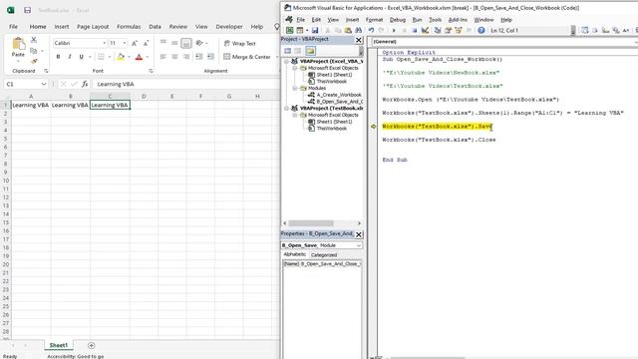Click the Decrease Indent icon
This screenshot has height=359, width=638.
click(x=199, y=57)
